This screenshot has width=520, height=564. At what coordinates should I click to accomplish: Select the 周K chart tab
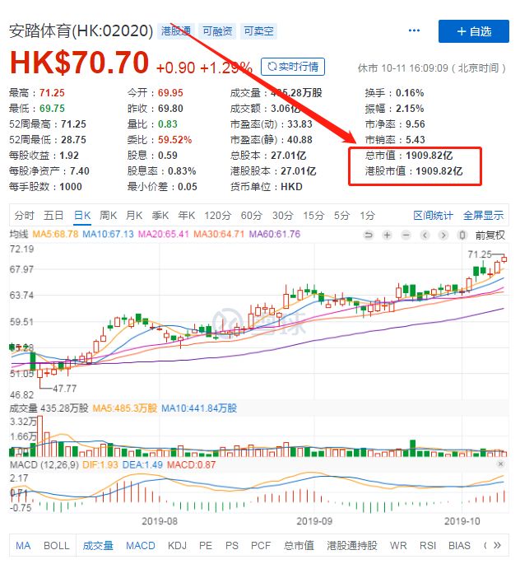[108, 216]
